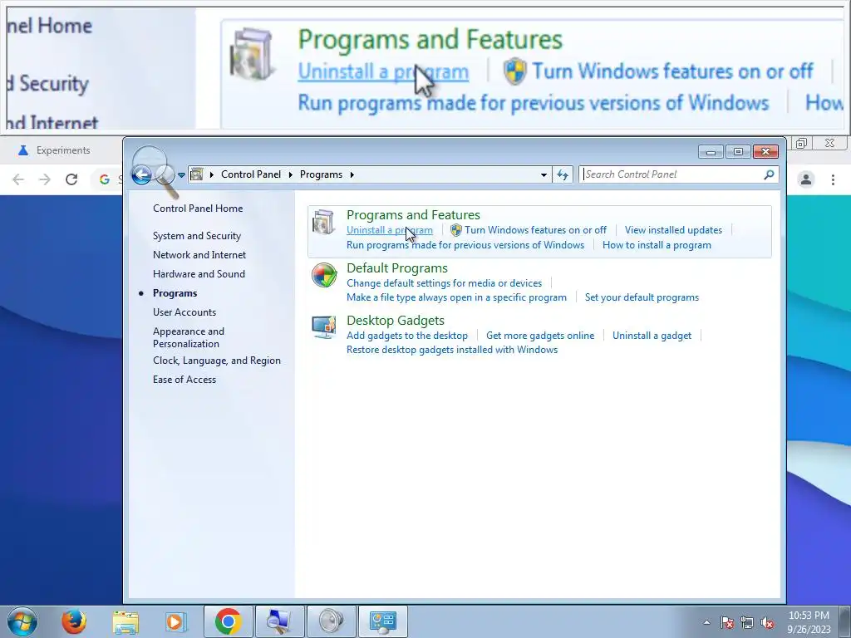The height and width of the screenshot is (638, 851).
Task: Open Clock, Language, and Region category
Action: click(x=217, y=361)
